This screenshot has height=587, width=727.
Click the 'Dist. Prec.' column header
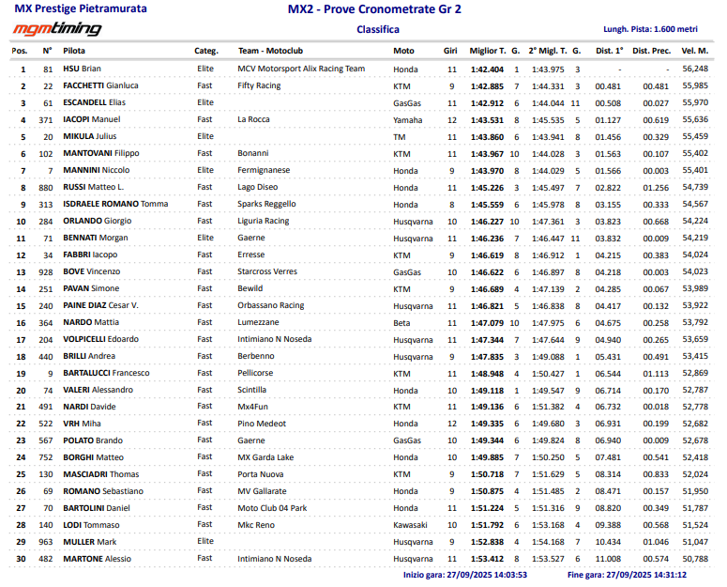[x=651, y=51]
